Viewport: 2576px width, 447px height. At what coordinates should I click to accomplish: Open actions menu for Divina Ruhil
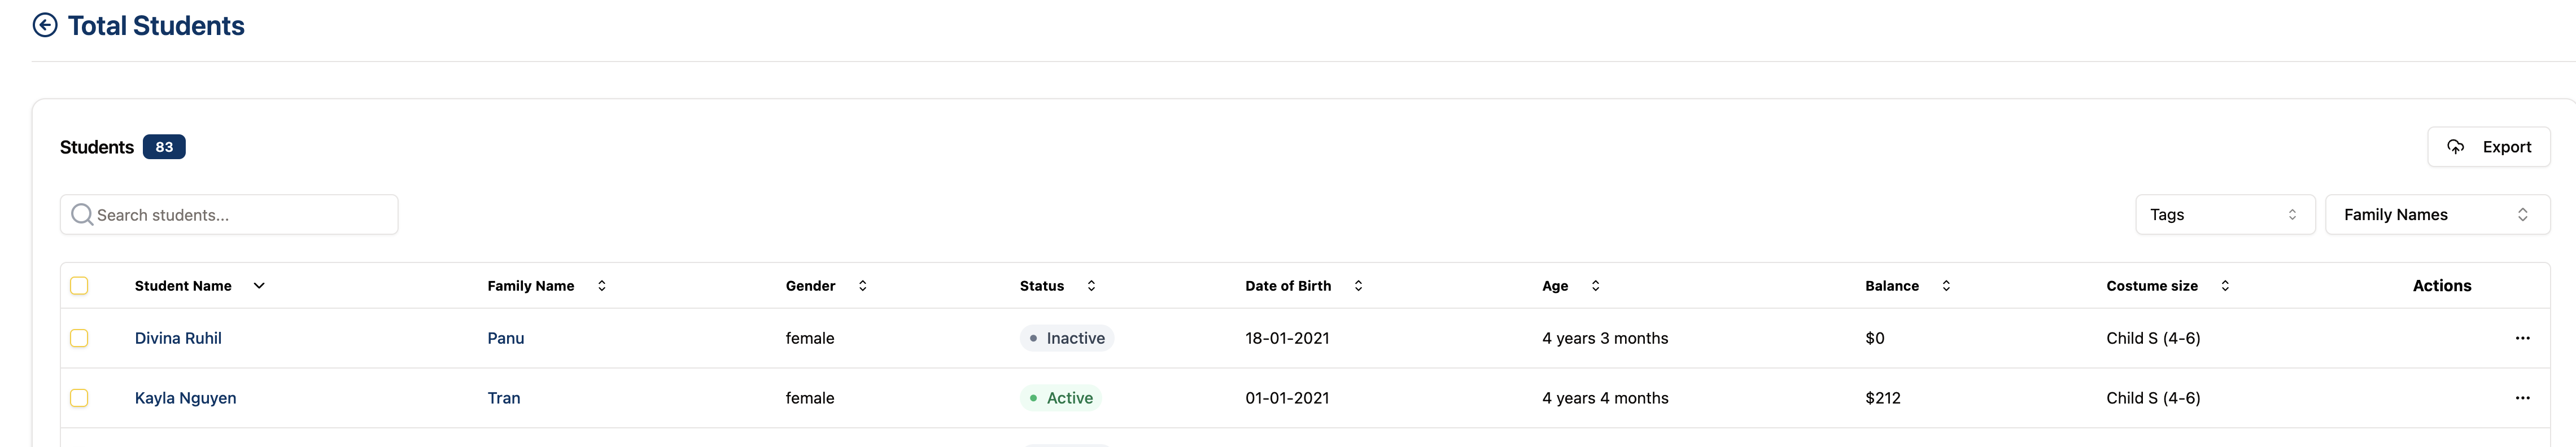tap(2522, 338)
